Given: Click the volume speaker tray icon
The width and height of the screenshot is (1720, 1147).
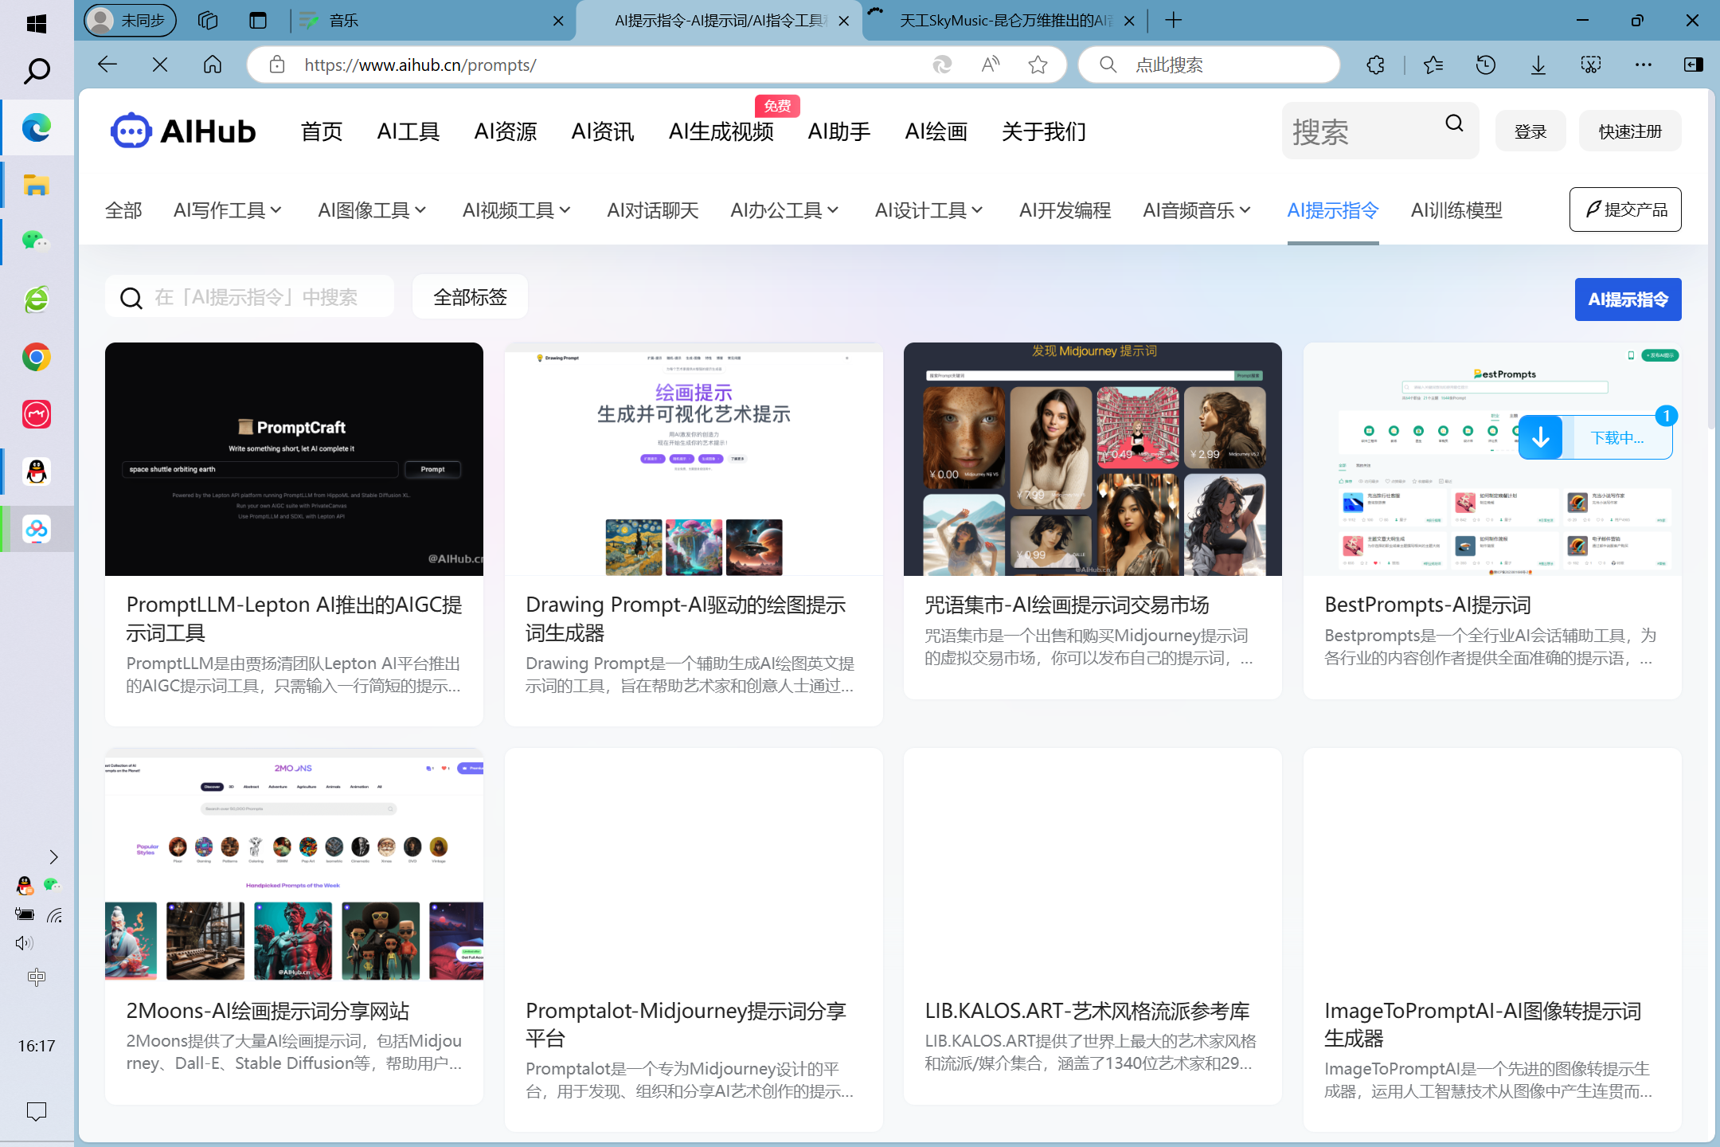Looking at the screenshot, I should [x=24, y=943].
